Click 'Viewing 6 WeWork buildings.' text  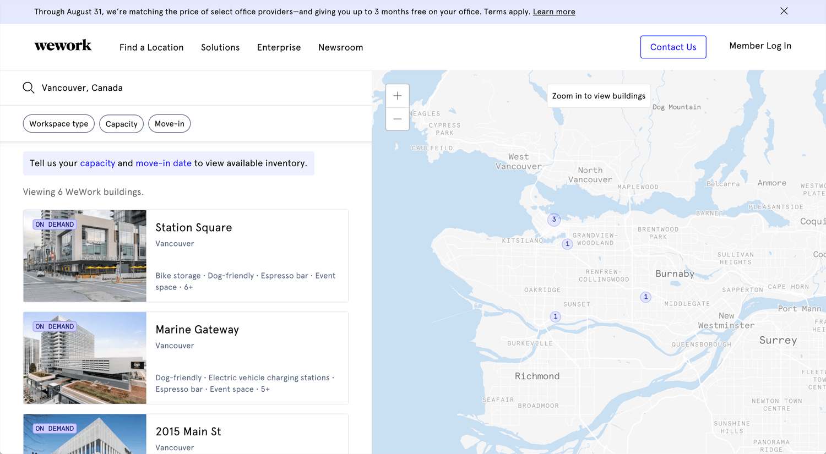tap(83, 192)
